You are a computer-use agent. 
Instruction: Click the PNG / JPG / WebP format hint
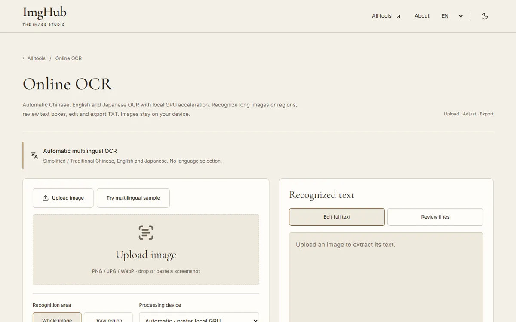point(146,271)
